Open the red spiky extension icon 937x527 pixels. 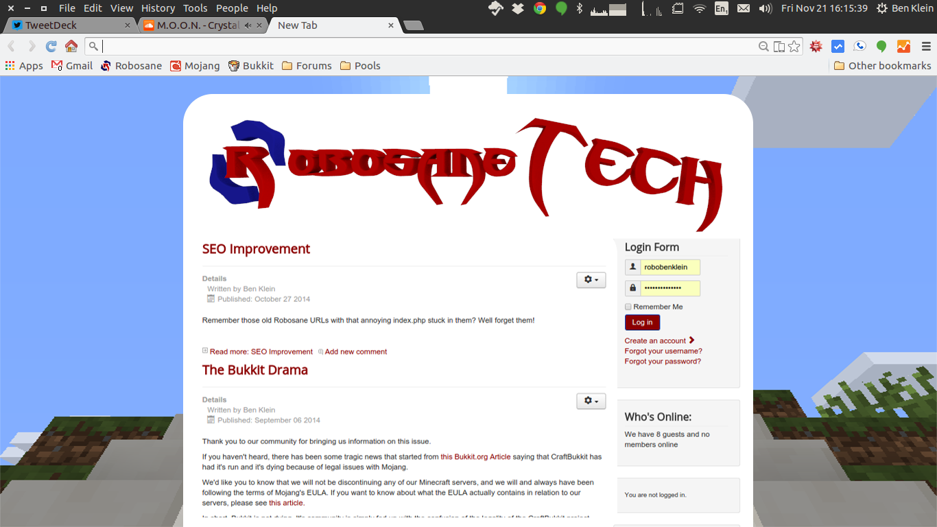coord(816,47)
